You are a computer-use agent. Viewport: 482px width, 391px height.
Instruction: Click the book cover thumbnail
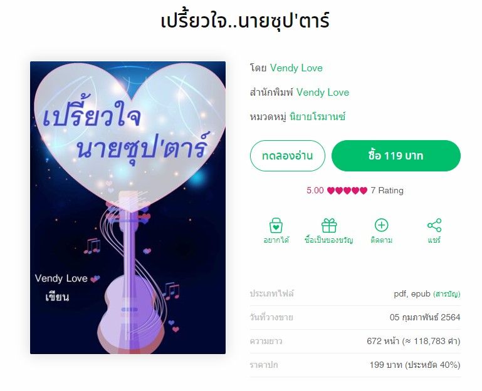(128, 208)
